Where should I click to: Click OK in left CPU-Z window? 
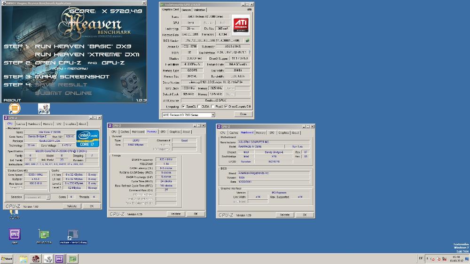point(92,206)
